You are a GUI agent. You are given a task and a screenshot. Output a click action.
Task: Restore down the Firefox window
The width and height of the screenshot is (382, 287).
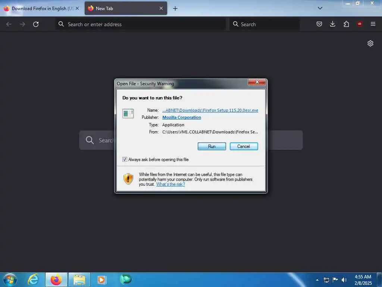point(358,3)
